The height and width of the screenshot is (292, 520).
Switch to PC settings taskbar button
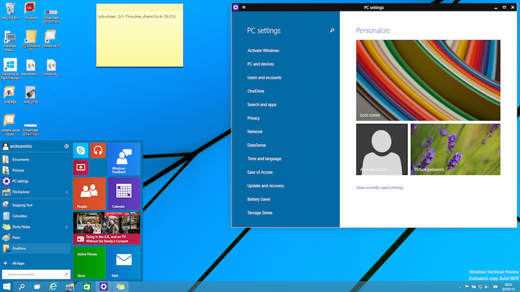103,287
